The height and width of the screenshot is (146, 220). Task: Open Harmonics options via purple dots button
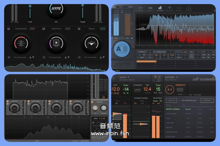tap(68, 29)
